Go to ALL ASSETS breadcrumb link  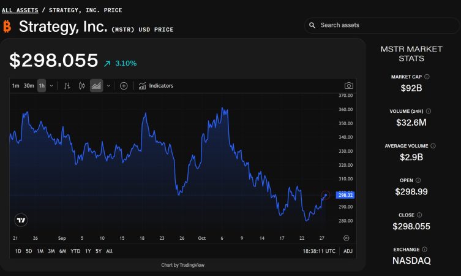[x=20, y=10]
